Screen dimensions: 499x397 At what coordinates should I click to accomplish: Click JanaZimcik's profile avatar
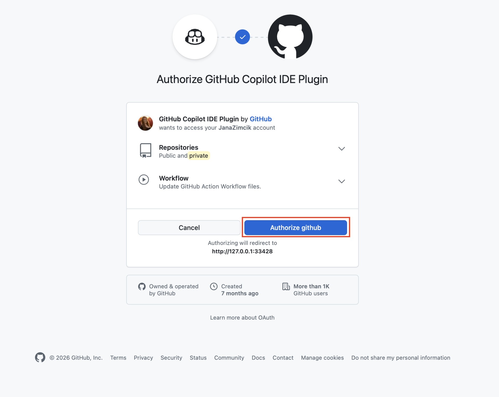click(145, 123)
